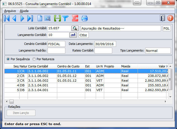Select the Por Sequência radio button

[8, 59]
